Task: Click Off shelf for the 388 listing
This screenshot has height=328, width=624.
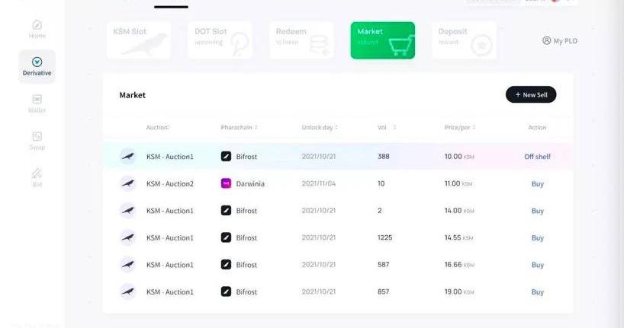Action: pyautogui.click(x=537, y=157)
